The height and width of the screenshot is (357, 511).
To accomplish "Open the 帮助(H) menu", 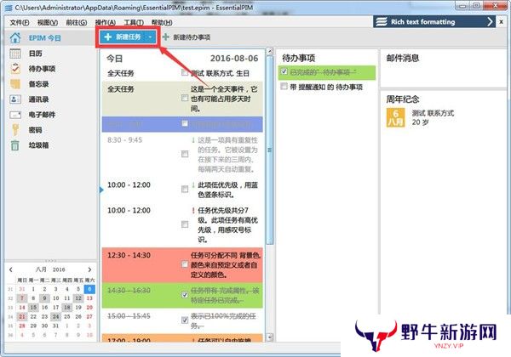I will click(162, 22).
